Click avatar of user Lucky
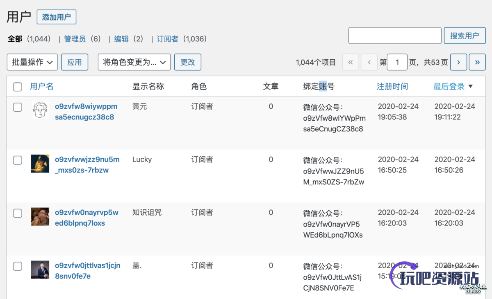Viewport: 492px width, 299px height. point(40,164)
